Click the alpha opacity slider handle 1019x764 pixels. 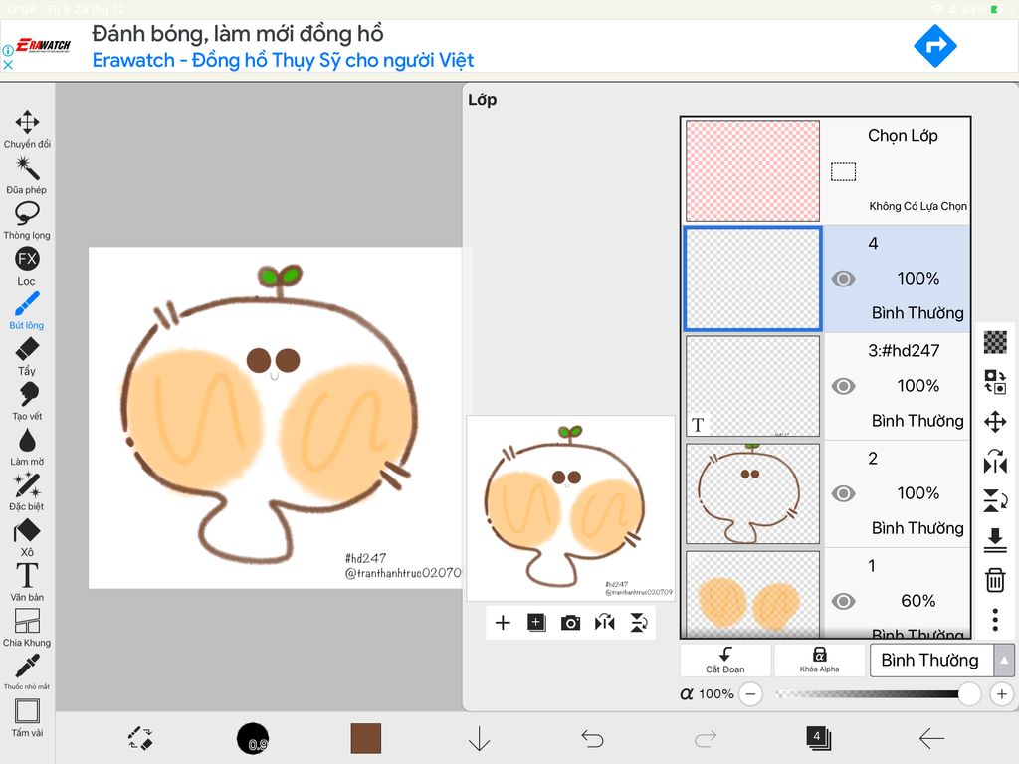point(969,693)
